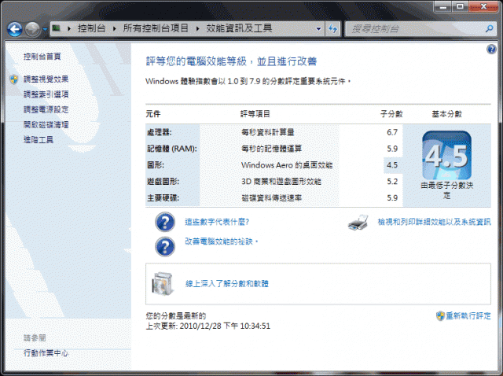Viewport: 503px width, 376px height.
Task: Minimize the window
Action: (443, 7)
